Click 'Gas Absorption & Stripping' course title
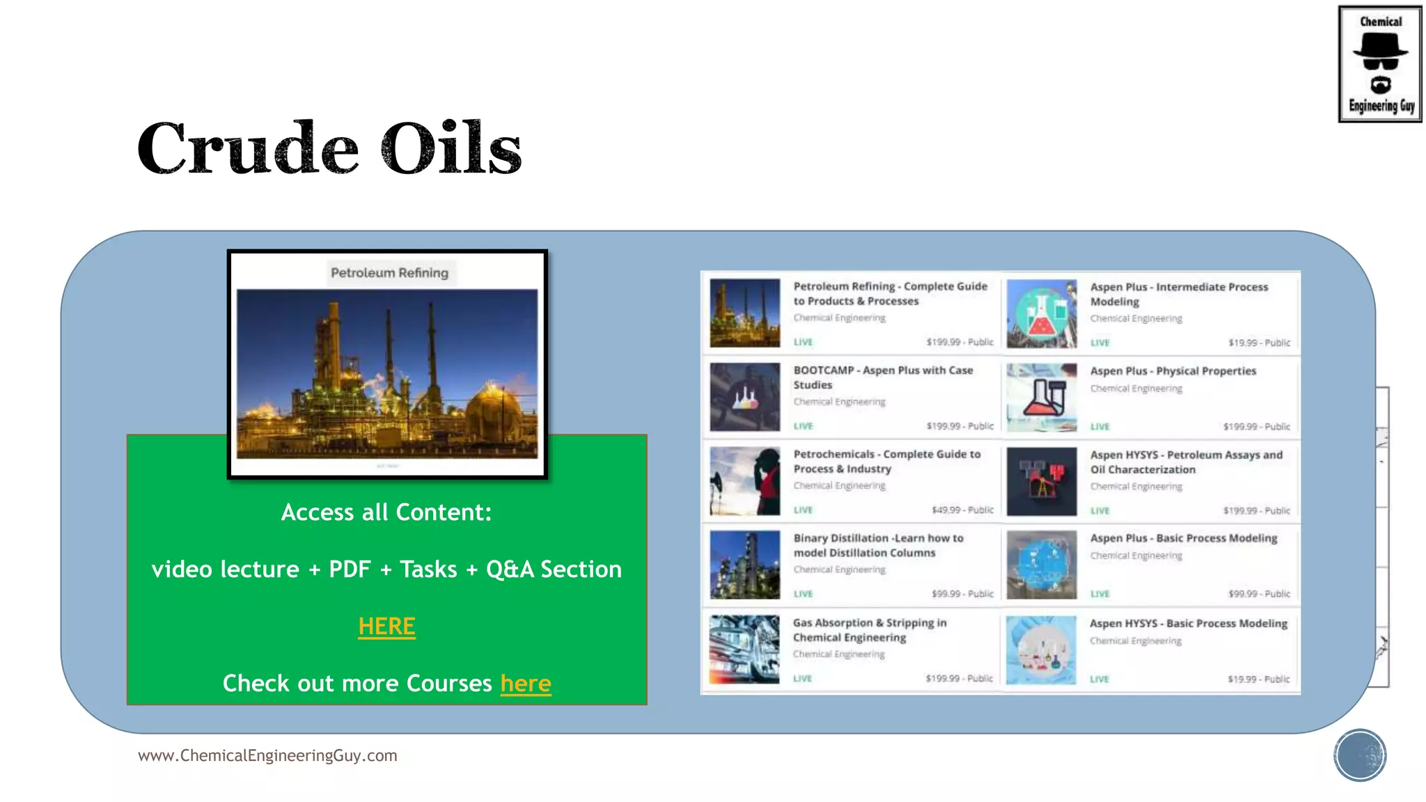This screenshot has width=1426, height=802. (870, 630)
